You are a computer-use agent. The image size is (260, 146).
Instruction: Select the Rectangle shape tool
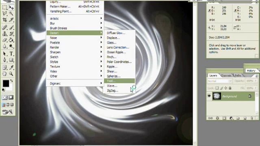[11, 60]
